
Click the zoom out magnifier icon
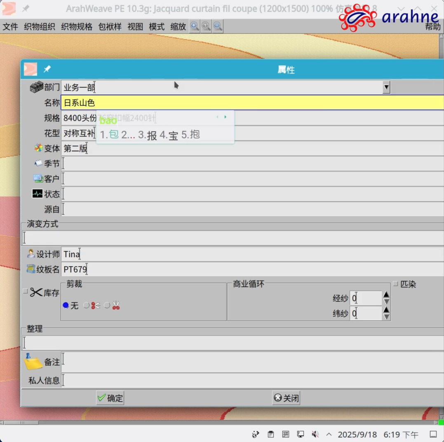click(218, 26)
